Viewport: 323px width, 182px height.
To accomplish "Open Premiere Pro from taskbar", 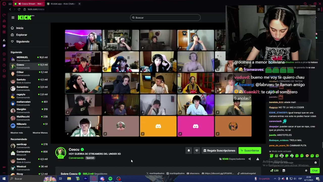I will [86, 179].
